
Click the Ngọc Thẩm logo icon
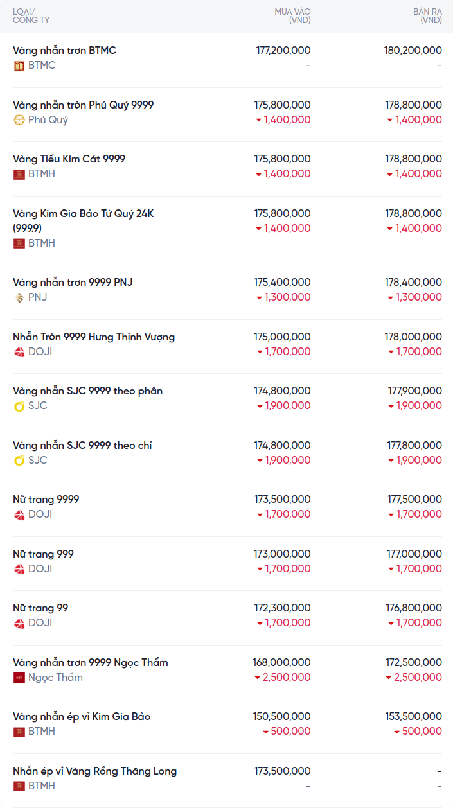coord(19,678)
